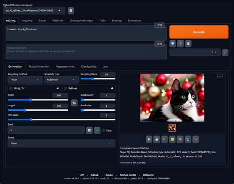Click the edit styles pencil icon
This screenshot has width=234, height=184.
click(225, 52)
